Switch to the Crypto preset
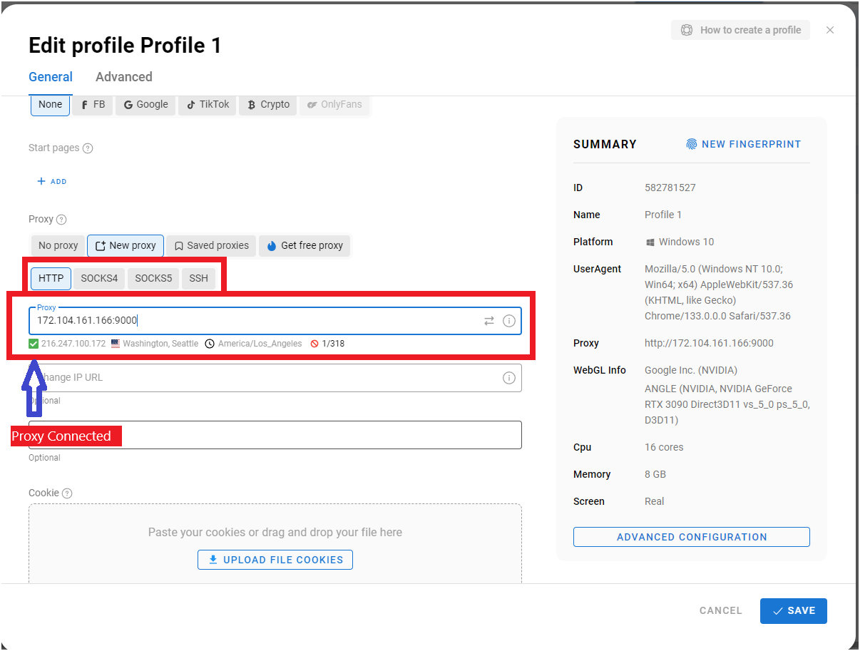860x651 pixels. (267, 104)
